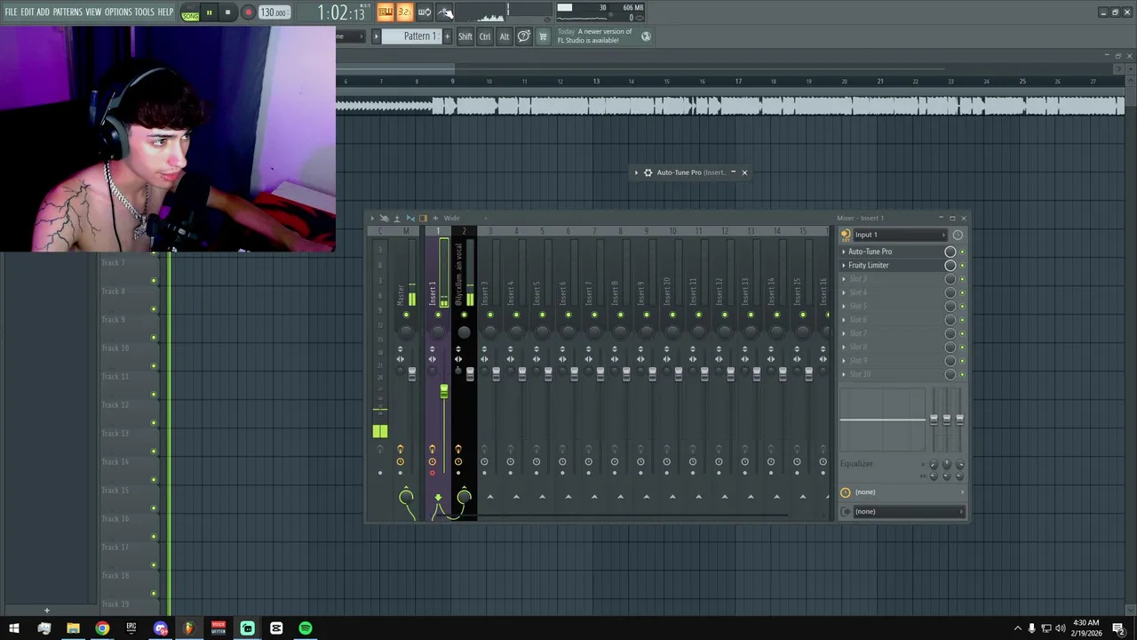Viewport: 1137px width, 640px height.
Task: Adjust Auto-Tune Pro mix level knob
Action: (950, 252)
